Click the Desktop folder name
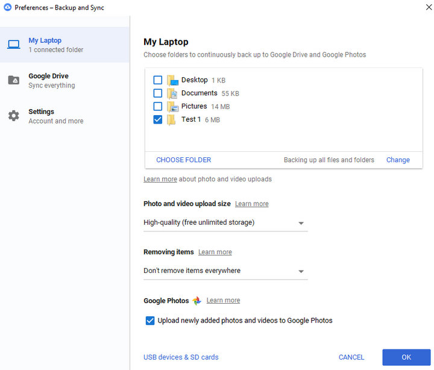 click(x=194, y=80)
